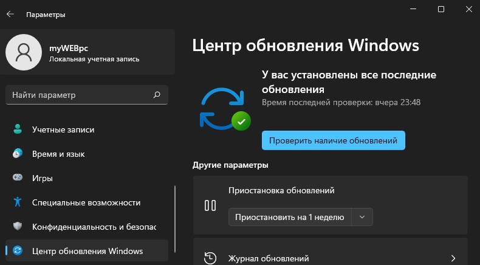The width and height of the screenshot is (480, 265).
Task: Click the Журнал обновлений history icon
Action: tap(210, 258)
